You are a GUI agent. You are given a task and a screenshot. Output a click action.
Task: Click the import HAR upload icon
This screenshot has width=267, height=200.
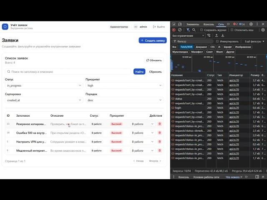click(x=217, y=35)
